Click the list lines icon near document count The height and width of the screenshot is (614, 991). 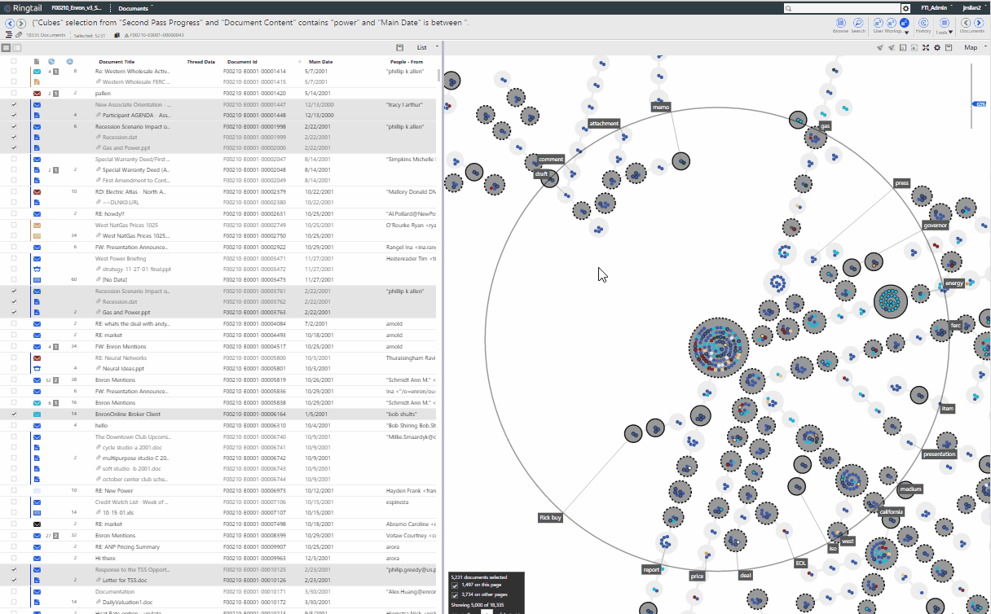[x=9, y=35]
